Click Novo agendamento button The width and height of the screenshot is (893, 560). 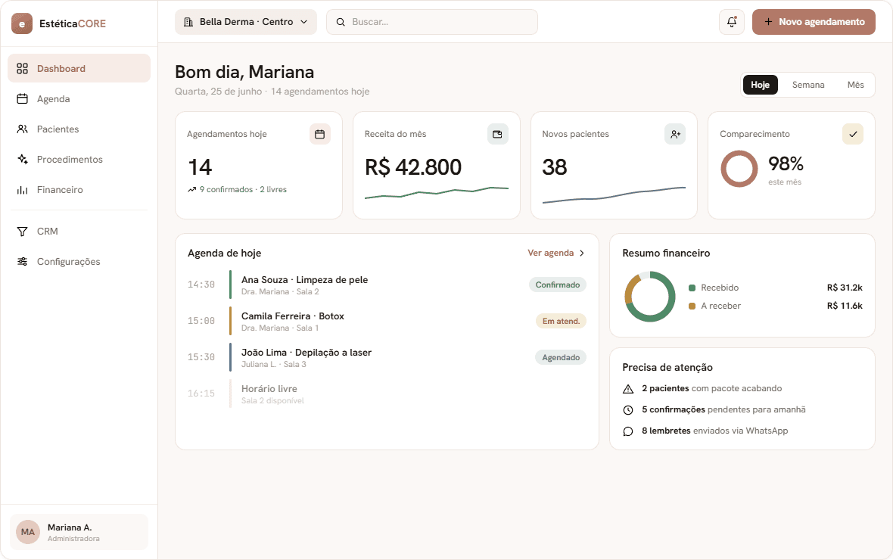(x=814, y=22)
